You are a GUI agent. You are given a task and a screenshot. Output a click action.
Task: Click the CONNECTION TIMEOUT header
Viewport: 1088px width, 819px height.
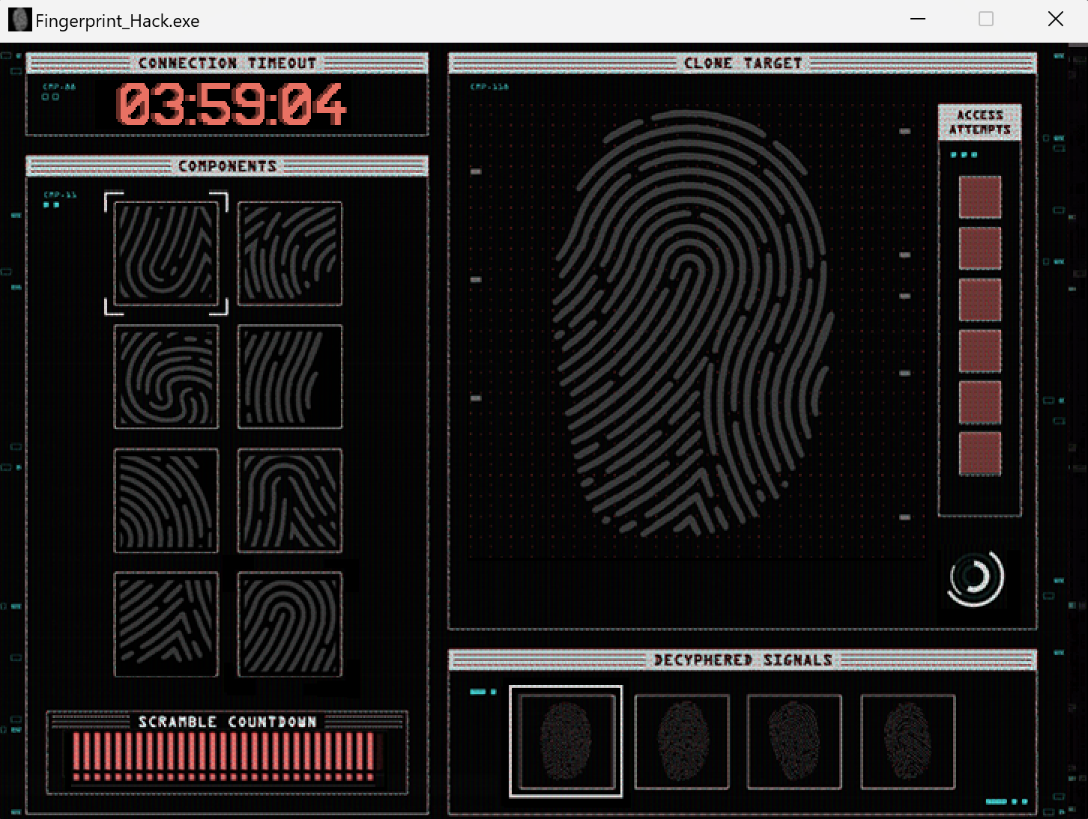click(227, 63)
